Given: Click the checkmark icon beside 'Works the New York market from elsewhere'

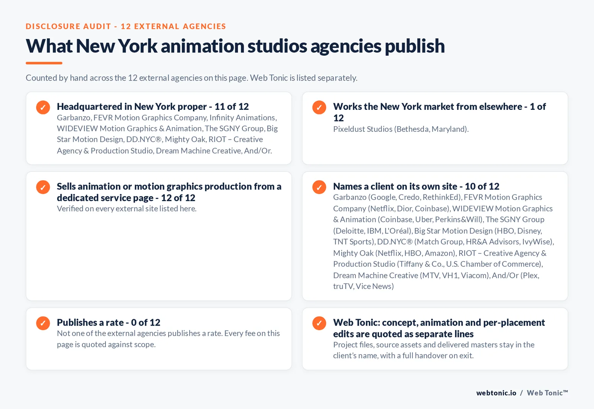Looking at the screenshot, I should (319, 108).
